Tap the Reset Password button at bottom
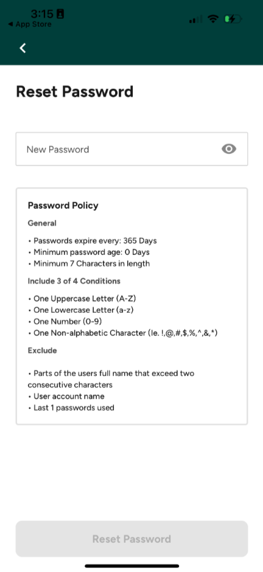Image resolution: width=263 pixels, height=572 pixels. [131, 539]
